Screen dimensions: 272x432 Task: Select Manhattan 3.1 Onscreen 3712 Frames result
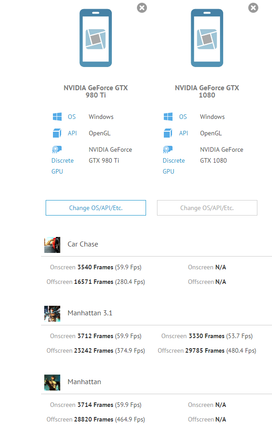click(96, 336)
